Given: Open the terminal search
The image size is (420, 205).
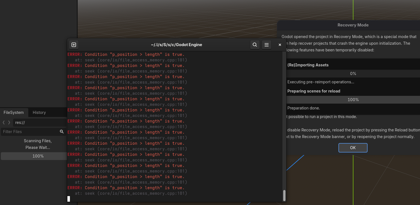Looking at the screenshot, I should 255,45.
